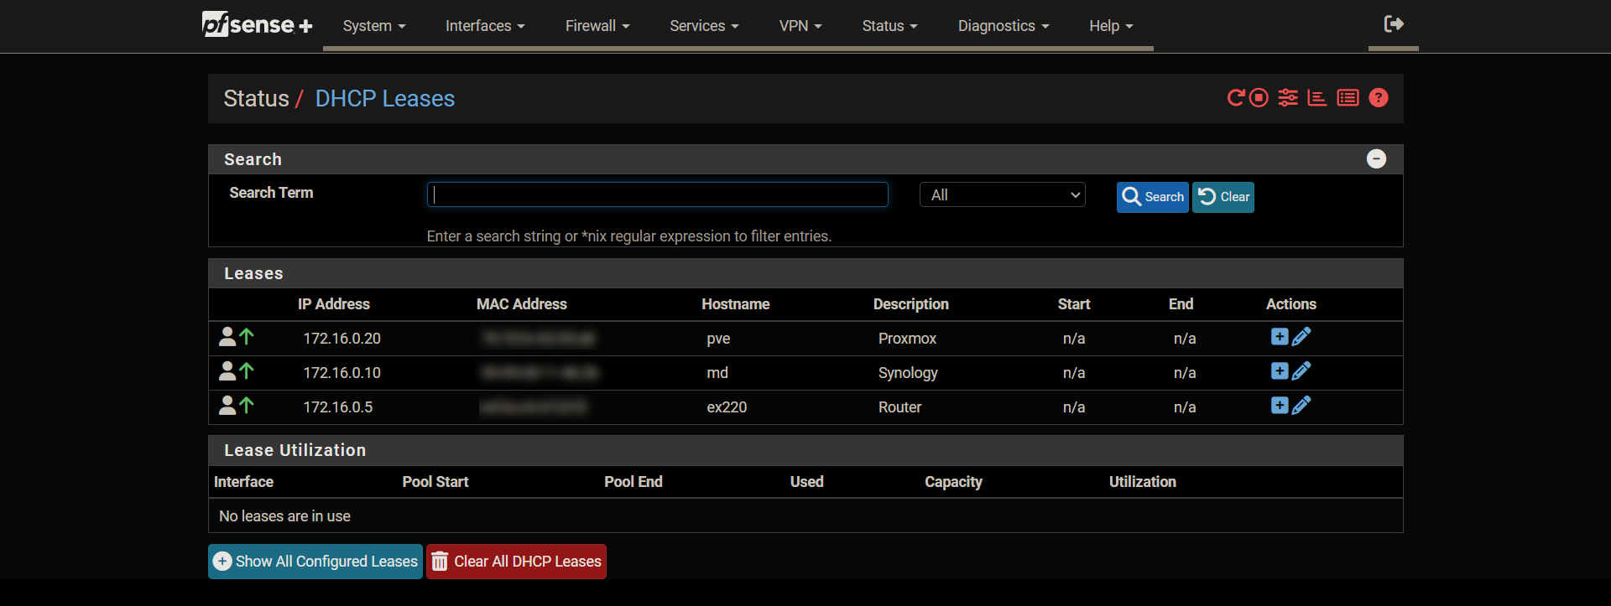Click the 'No leases are in use' text
The image size is (1611, 606).
pyautogui.click(x=284, y=516)
